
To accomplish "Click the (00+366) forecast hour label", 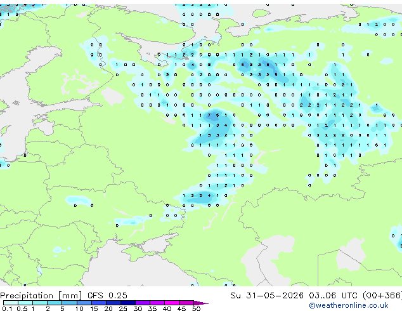I will (x=382, y=295).
